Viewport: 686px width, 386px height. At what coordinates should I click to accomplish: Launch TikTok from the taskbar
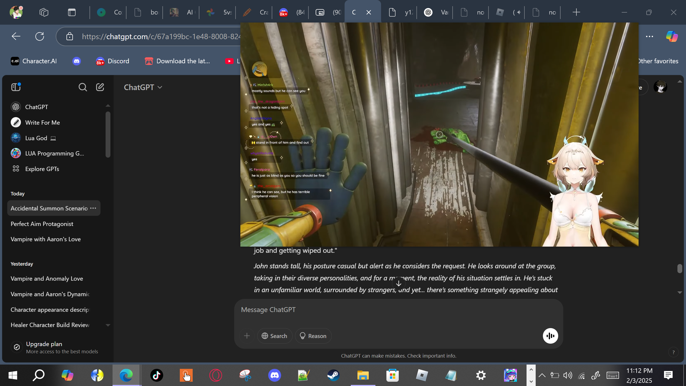coord(156,375)
